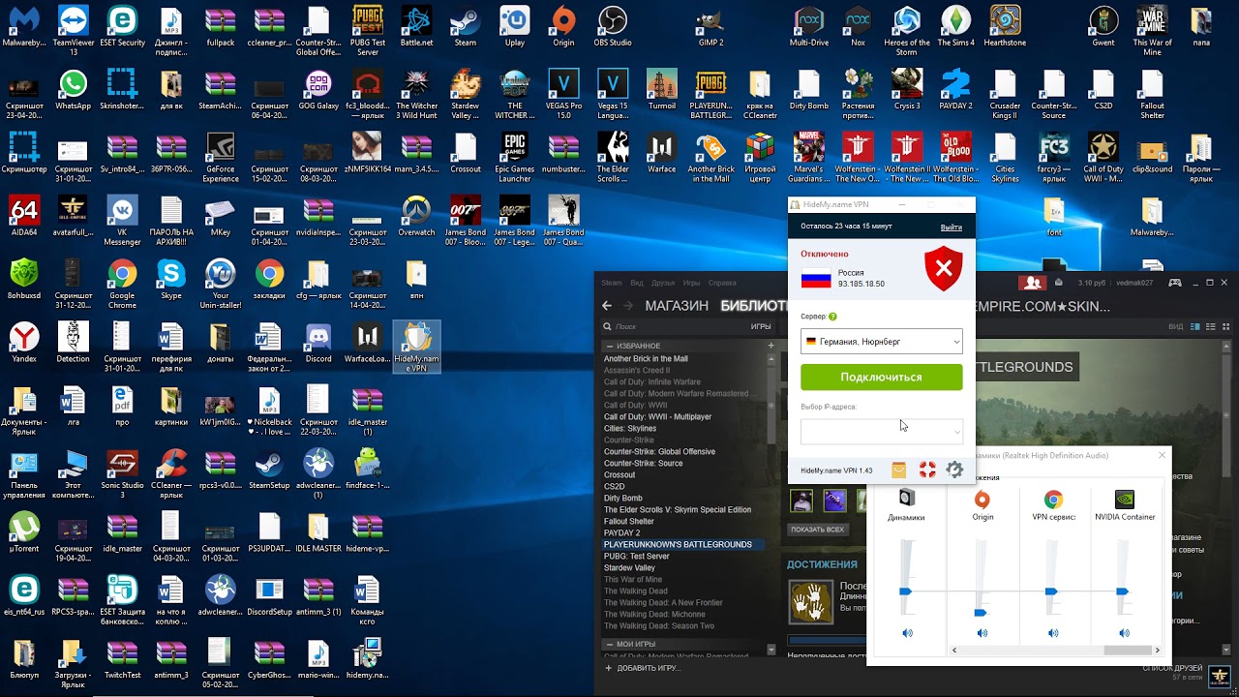Open WhatsApp desktop icon

[x=73, y=90]
